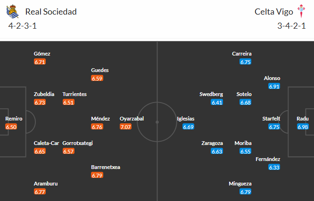Open the Real Sociedad team link
This screenshot has width=314, height=201.
coord(51,11)
